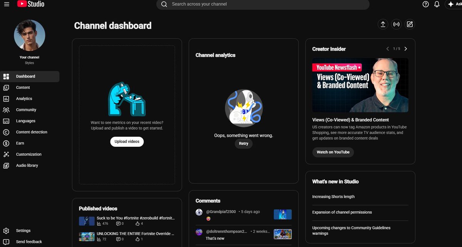This screenshot has height=247, width=462.
Task: Click the Analytics bar chart icon
Action: pyautogui.click(x=6, y=99)
